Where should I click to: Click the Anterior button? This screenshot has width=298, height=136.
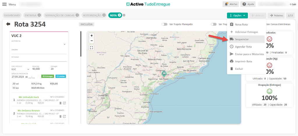[x=258, y=15]
